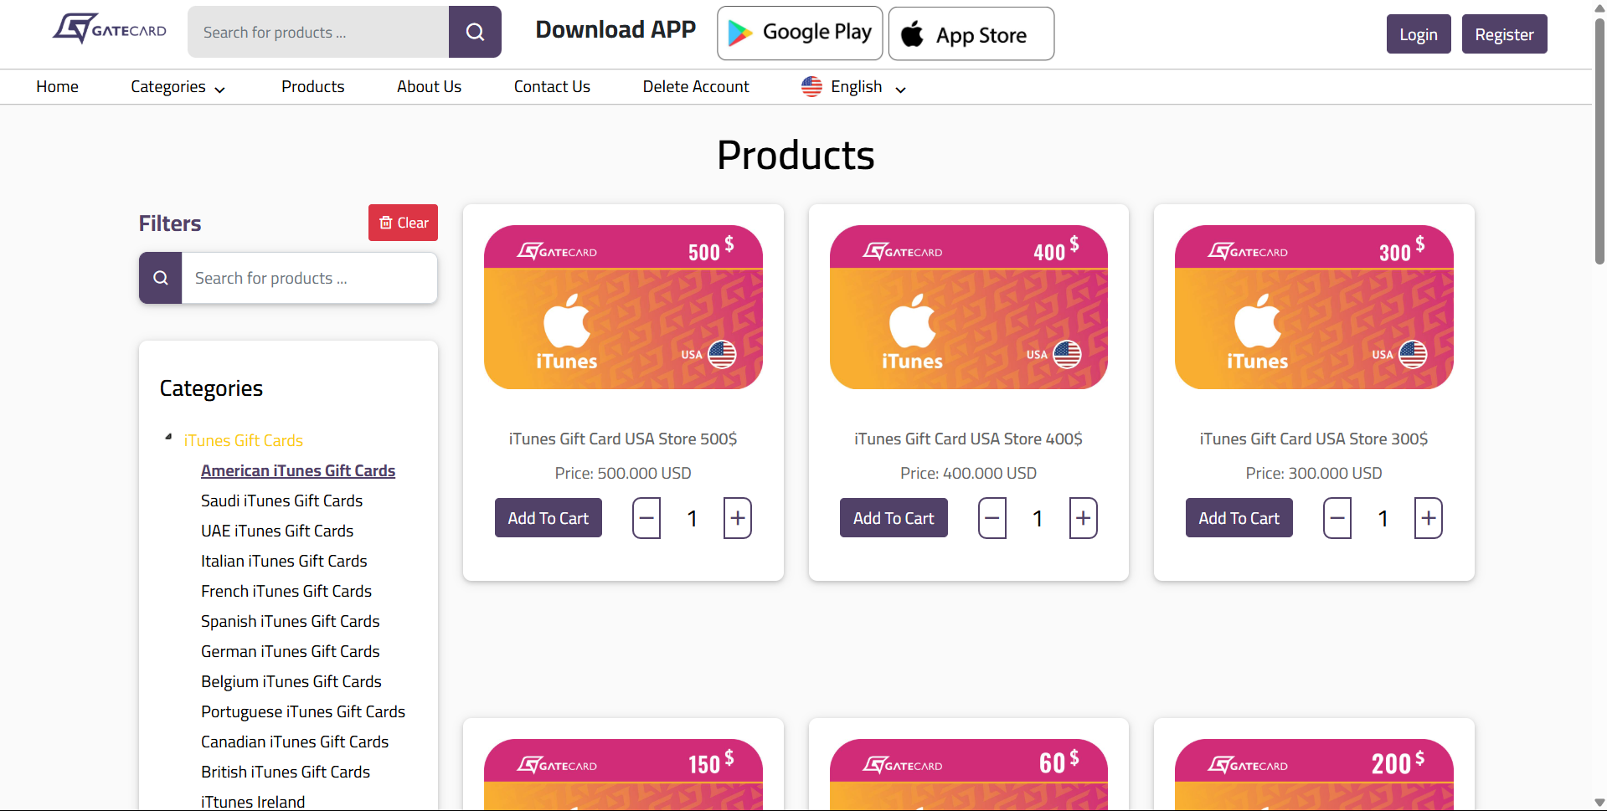
Task: Add iTunes 500$ card to cart
Action: coord(549,518)
